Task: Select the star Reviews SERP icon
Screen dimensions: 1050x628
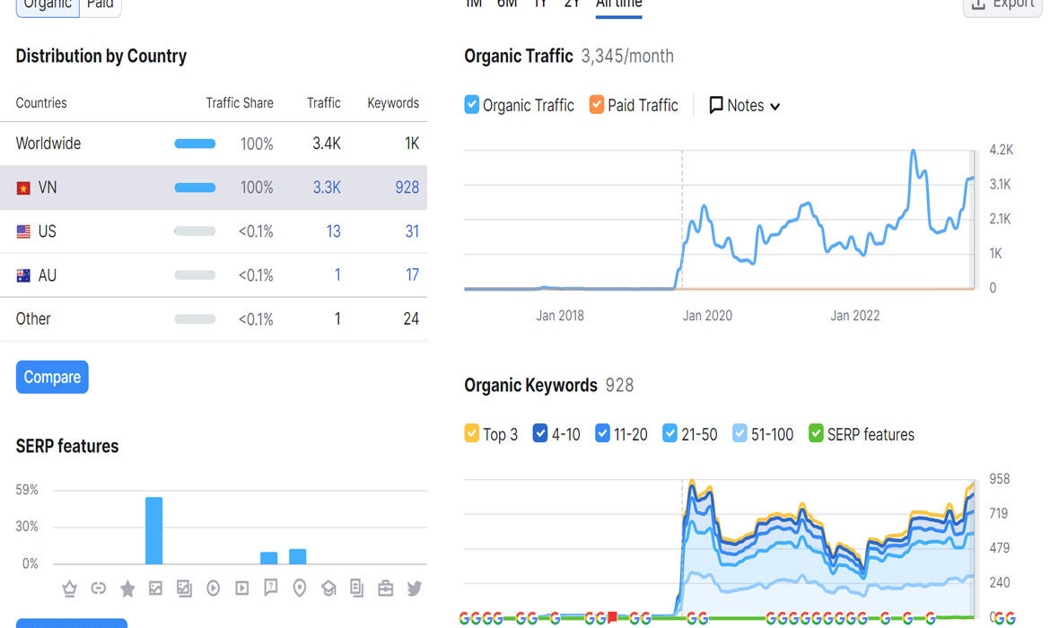Action: click(x=127, y=589)
